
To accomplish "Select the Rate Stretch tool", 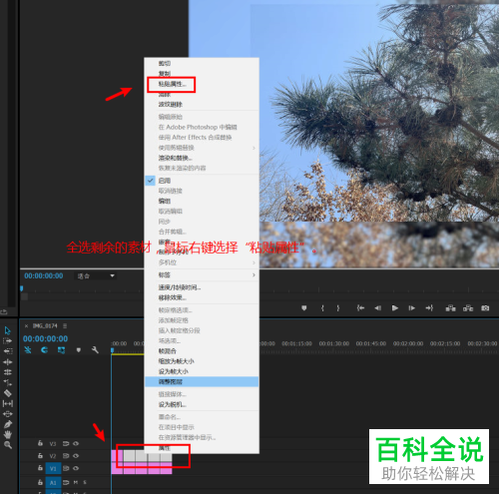I will tap(7, 382).
